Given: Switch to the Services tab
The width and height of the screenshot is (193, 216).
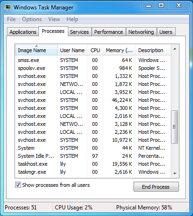Looking at the screenshot, I should [79, 32].
